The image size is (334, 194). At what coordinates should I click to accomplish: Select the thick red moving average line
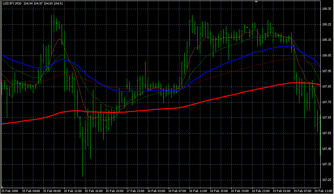coord(196,103)
